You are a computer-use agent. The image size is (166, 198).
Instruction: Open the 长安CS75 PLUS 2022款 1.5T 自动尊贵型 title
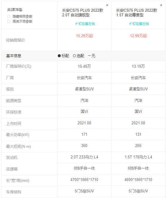137,13
